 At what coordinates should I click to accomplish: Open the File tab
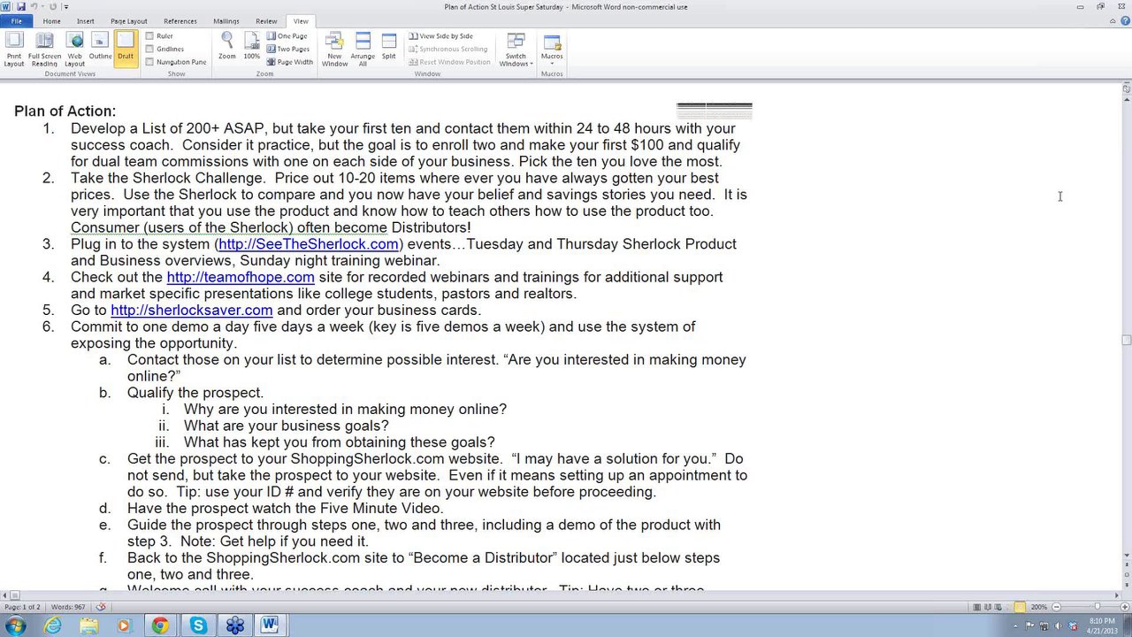coord(17,21)
